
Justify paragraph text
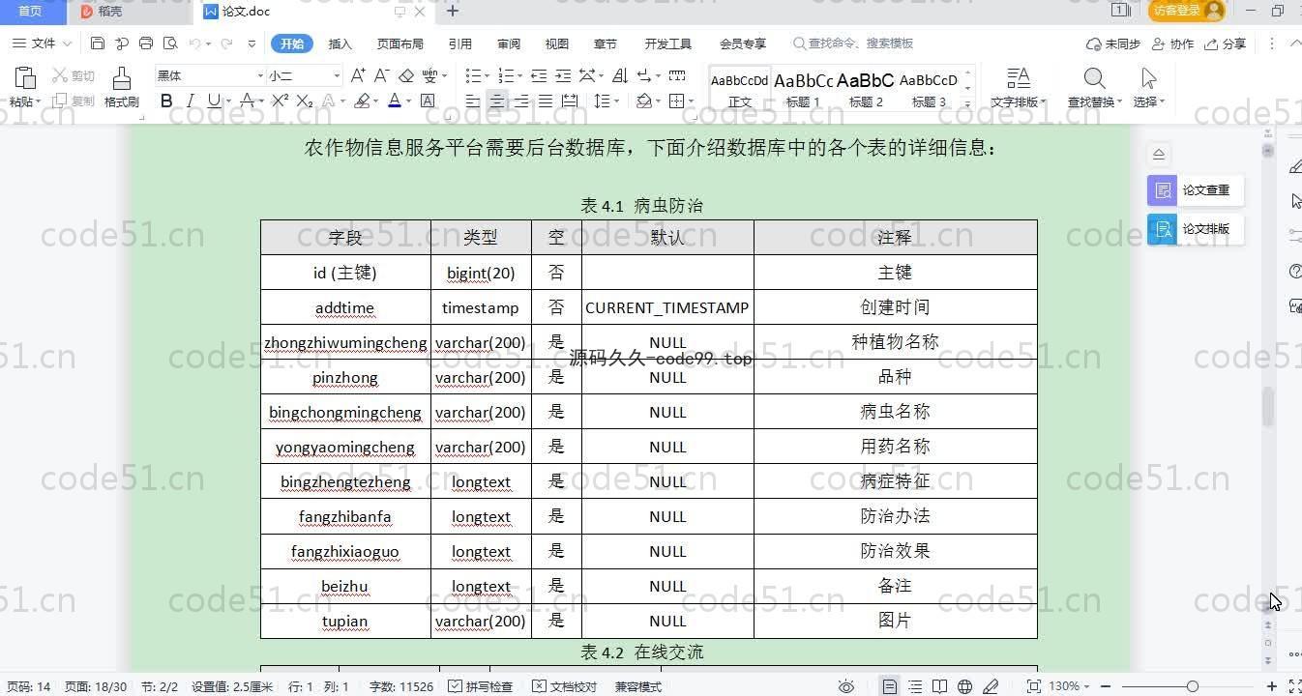pos(546,101)
